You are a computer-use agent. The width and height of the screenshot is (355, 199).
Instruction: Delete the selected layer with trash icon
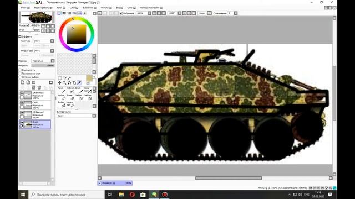(39, 87)
